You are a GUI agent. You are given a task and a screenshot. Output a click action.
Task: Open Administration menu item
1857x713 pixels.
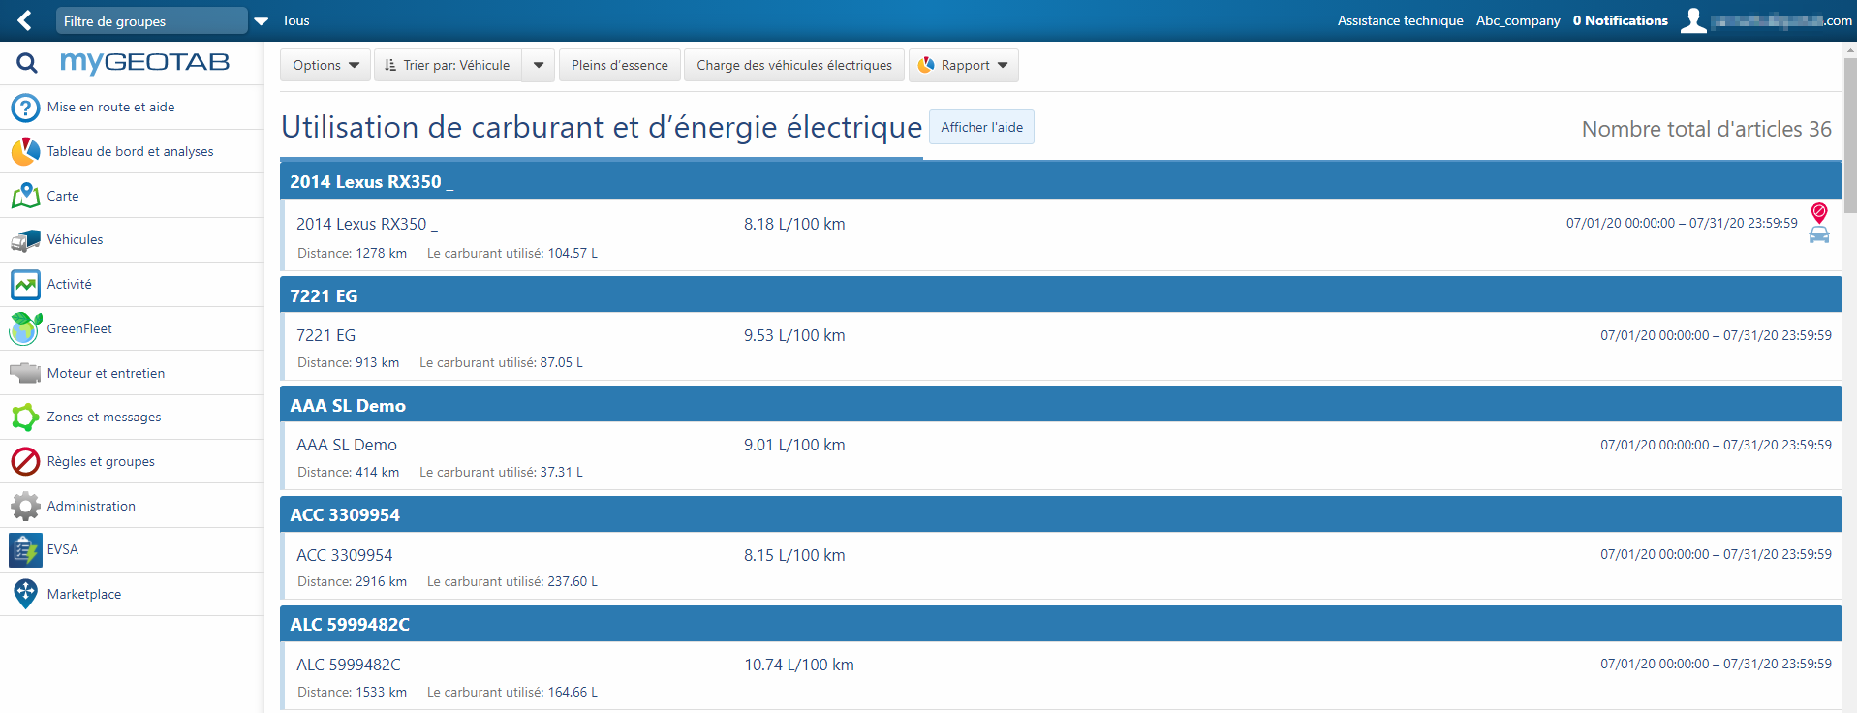coord(132,506)
